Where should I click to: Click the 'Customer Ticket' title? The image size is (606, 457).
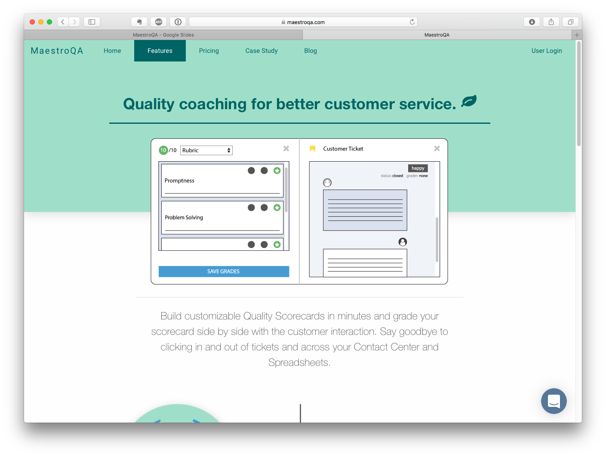coord(343,149)
